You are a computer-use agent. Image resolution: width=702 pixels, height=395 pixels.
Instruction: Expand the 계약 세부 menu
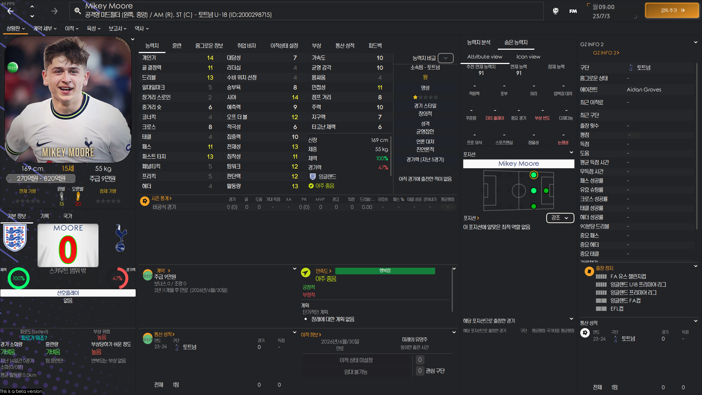pos(45,29)
